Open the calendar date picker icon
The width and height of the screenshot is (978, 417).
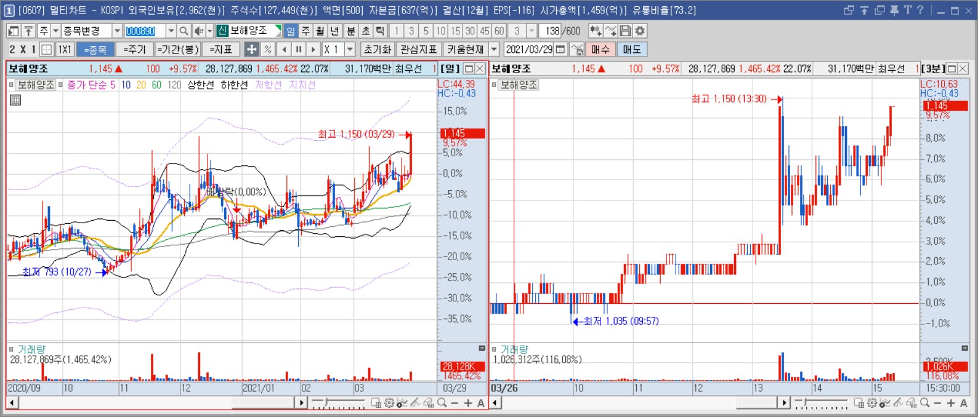click(x=560, y=49)
